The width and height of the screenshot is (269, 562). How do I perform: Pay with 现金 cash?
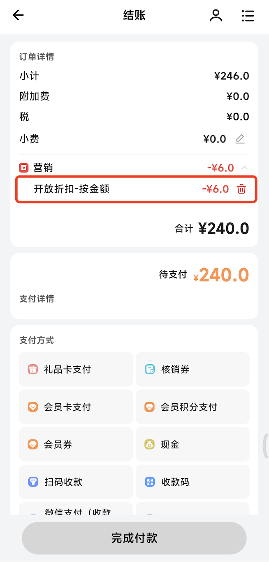192,444
